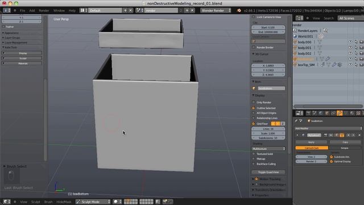Toggle selectability cursor of body.000

tap(356, 42)
